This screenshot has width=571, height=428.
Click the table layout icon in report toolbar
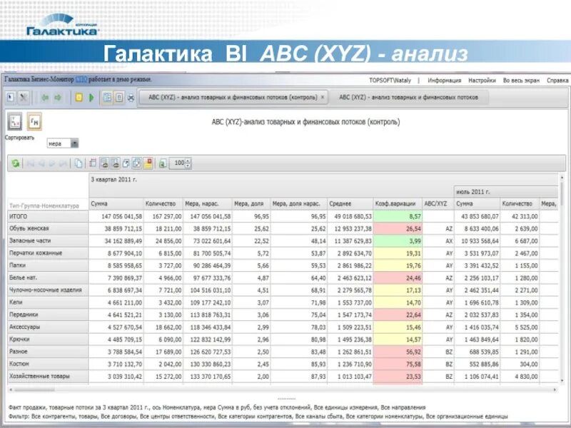[x=93, y=163]
